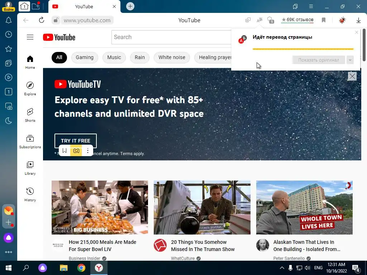The width and height of the screenshot is (367, 275).
Task: Open the three dots more options in side panel
Action: (9, 252)
